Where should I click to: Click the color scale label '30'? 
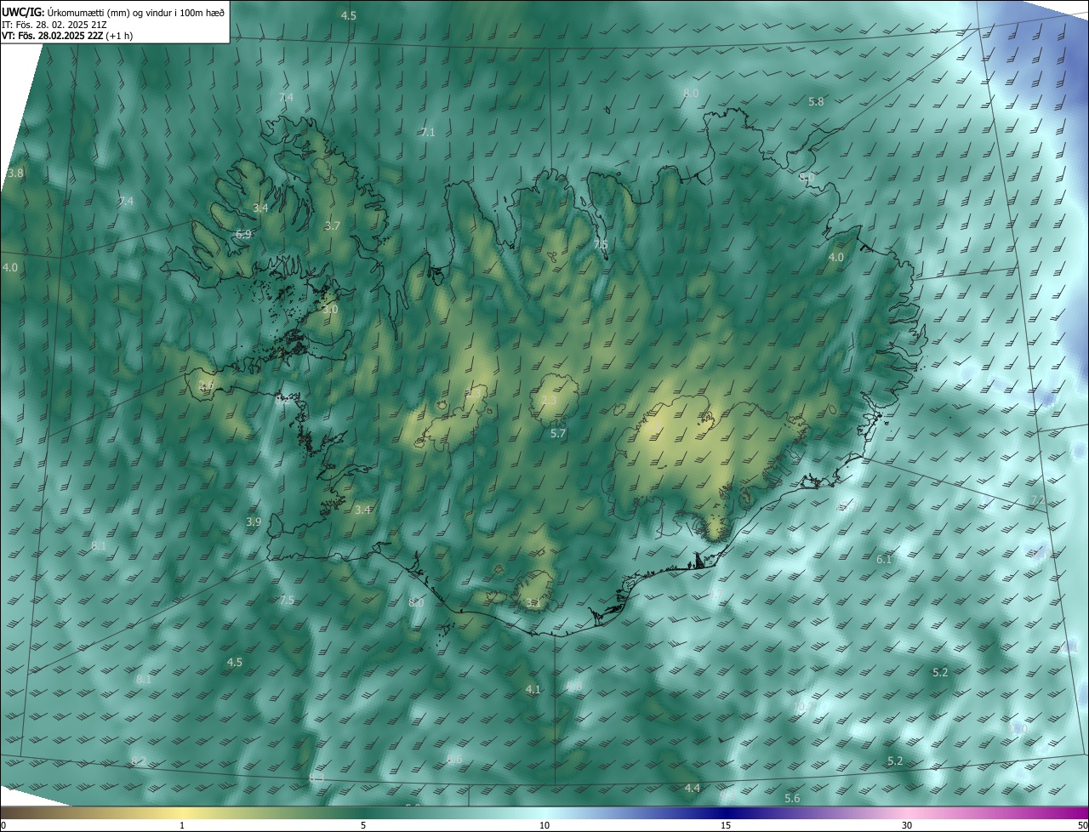[907, 825]
